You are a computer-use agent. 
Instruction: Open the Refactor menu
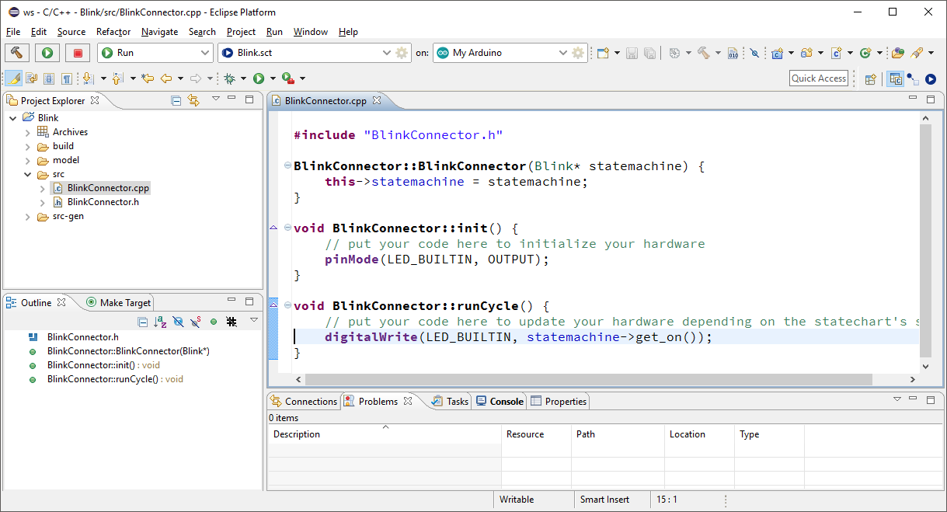pyautogui.click(x=113, y=32)
